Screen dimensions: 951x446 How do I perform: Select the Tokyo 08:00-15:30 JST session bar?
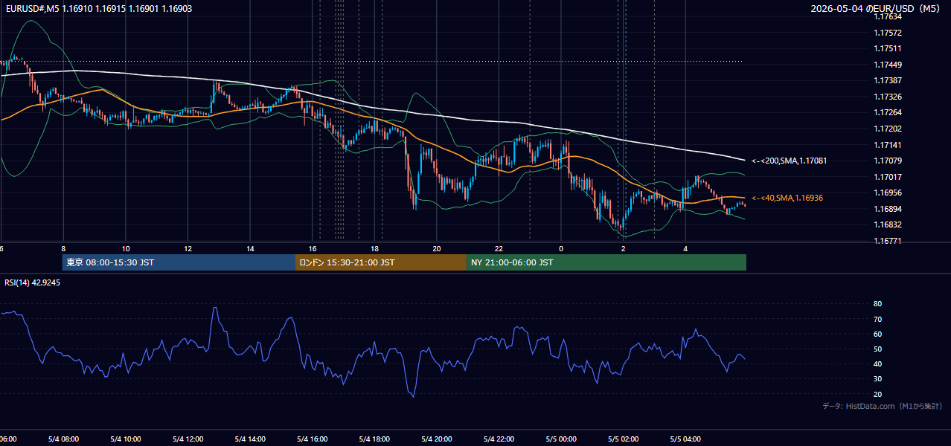179,262
